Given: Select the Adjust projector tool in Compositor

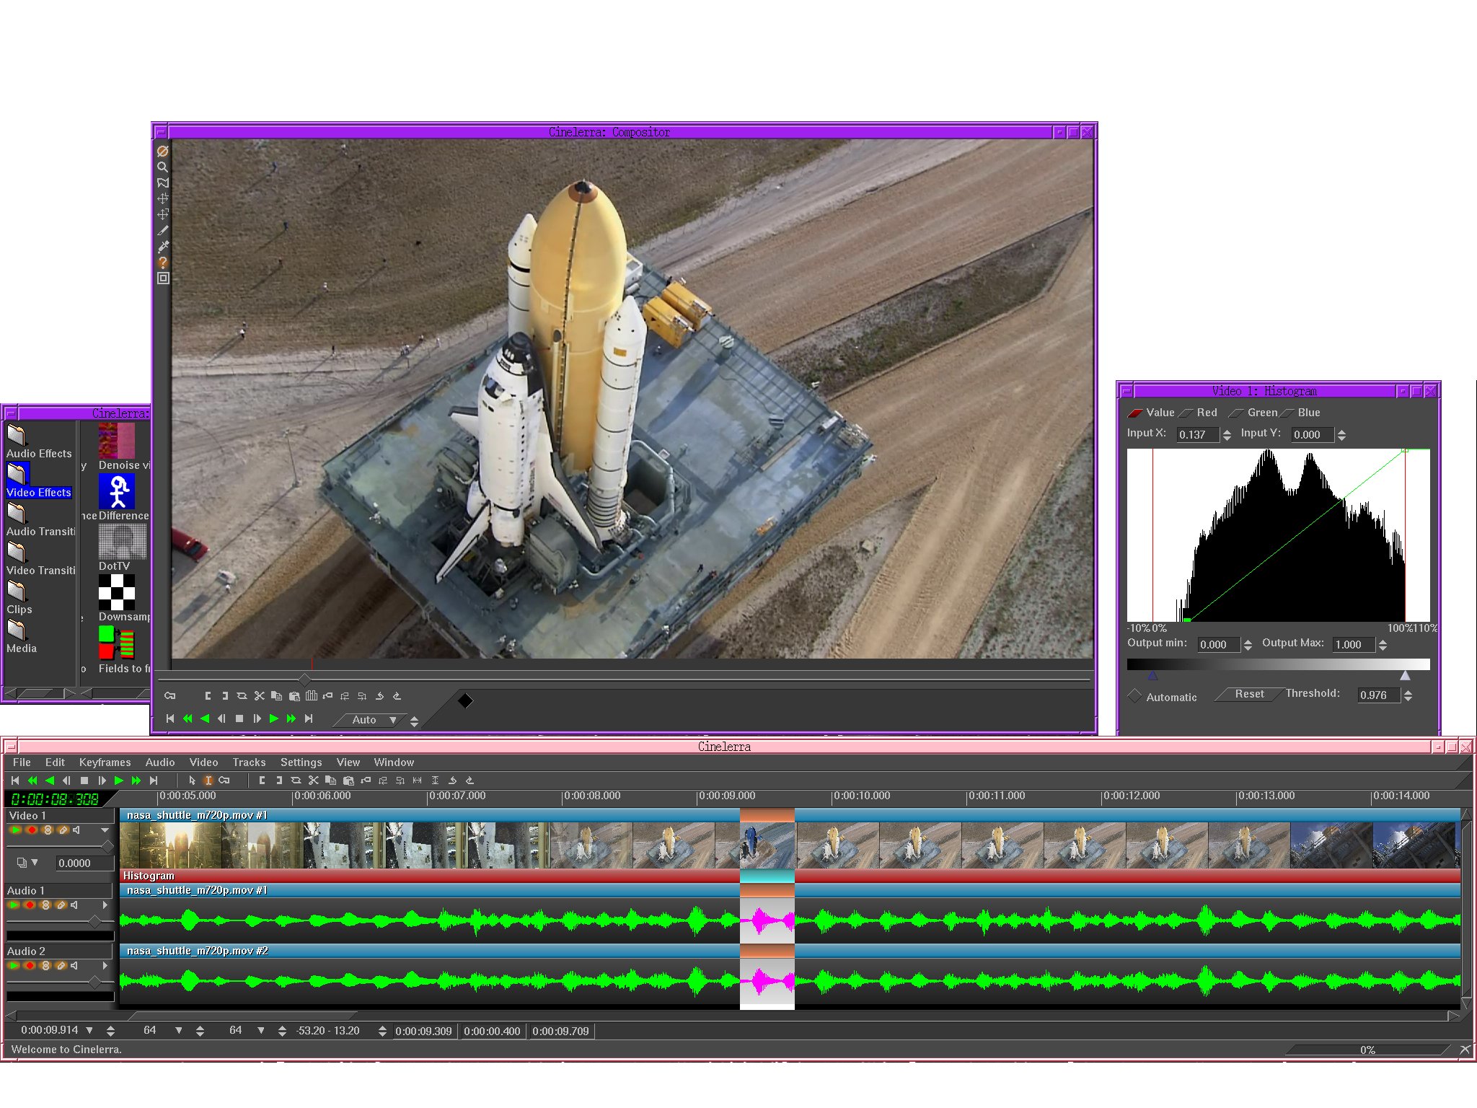Looking at the screenshot, I should point(163,215).
